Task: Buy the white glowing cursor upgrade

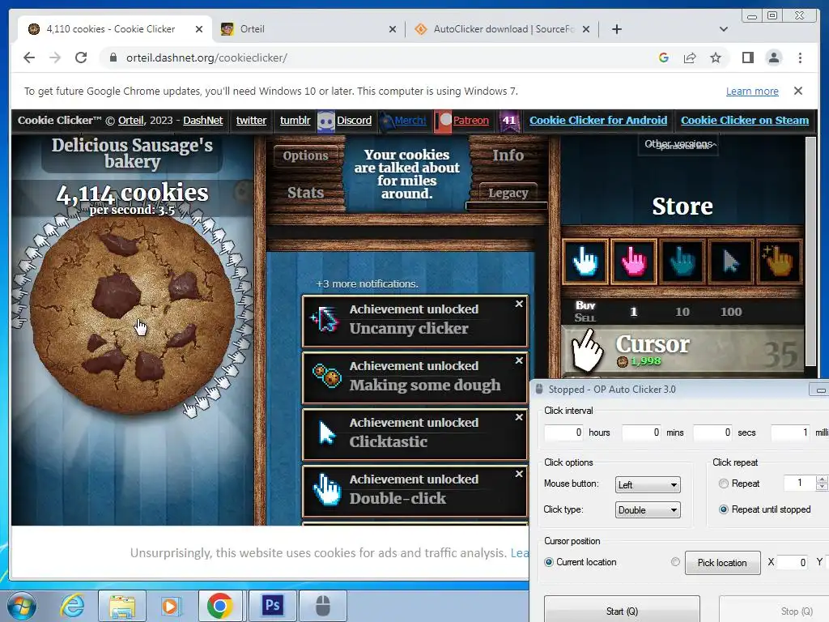Action: 585,262
